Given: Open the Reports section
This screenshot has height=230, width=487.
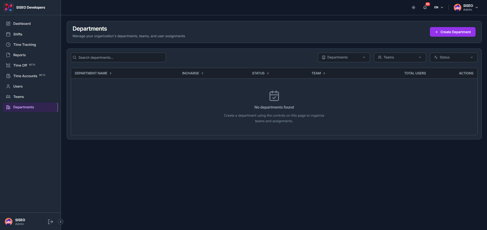Looking at the screenshot, I should 30,55.
